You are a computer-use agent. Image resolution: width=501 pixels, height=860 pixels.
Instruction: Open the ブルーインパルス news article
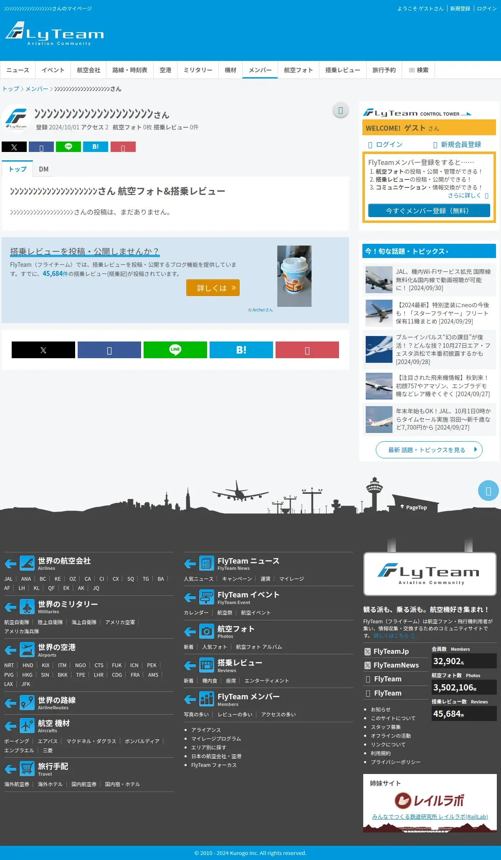point(429,349)
